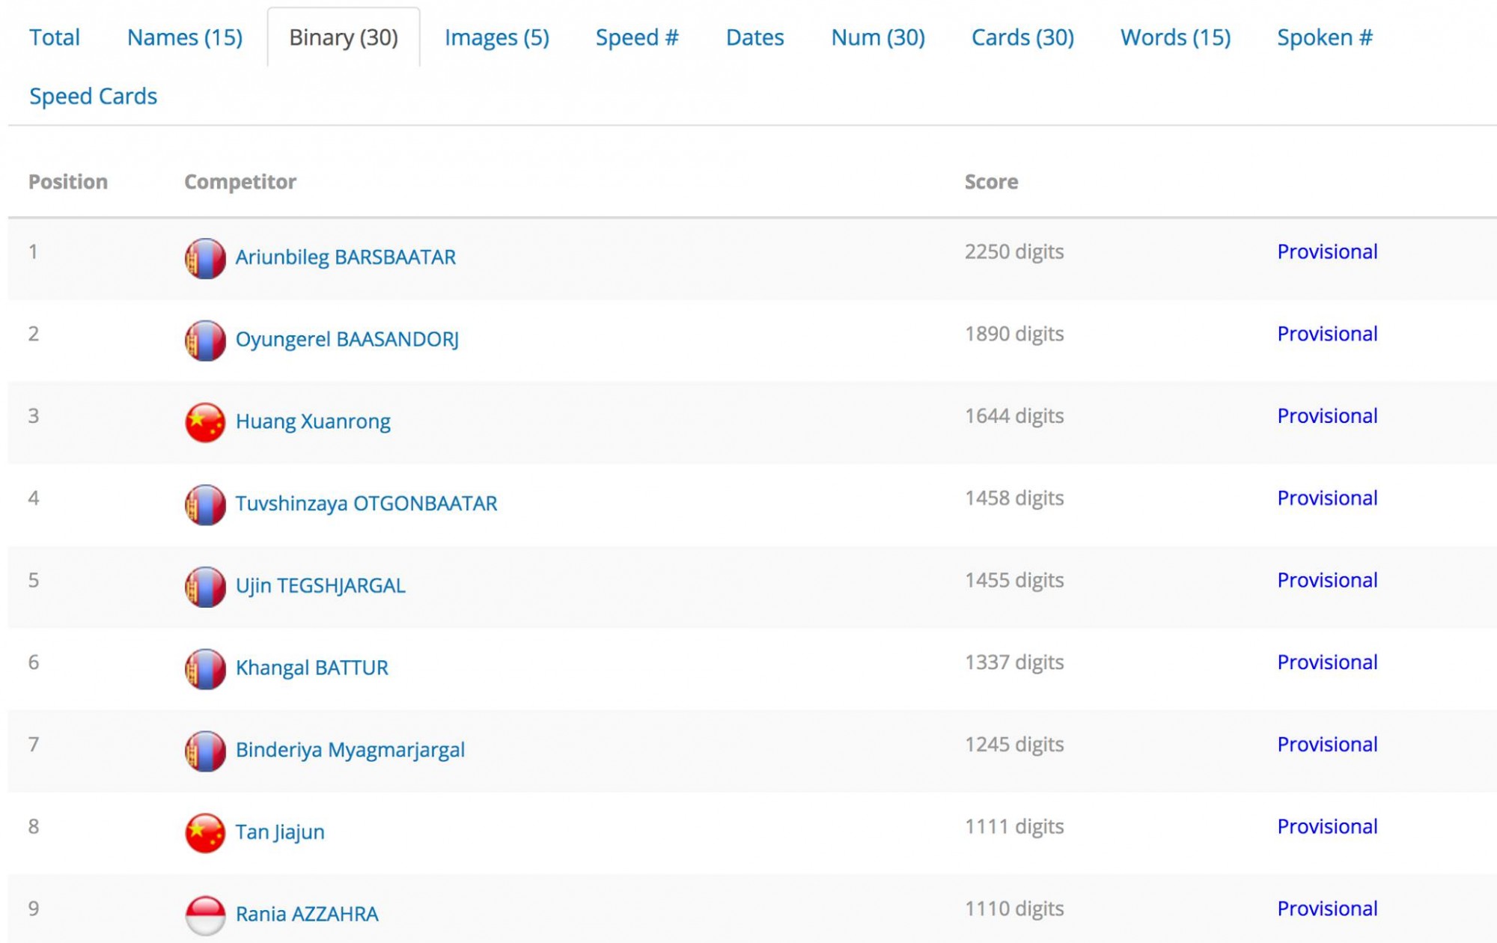Viewport: 1497px width, 943px height.
Task: Click flag icon beside Binderiya Myagmarjargal
Action: pyautogui.click(x=205, y=751)
